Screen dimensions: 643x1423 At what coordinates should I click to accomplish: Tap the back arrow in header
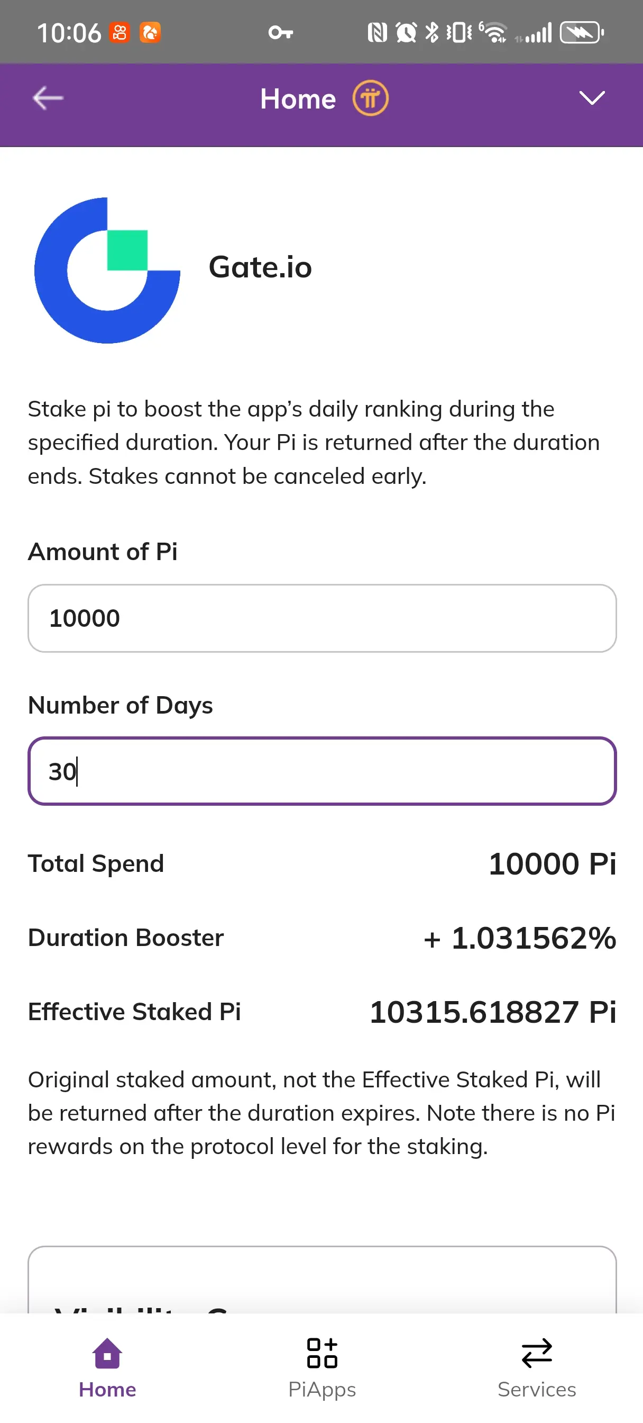pos(48,98)
